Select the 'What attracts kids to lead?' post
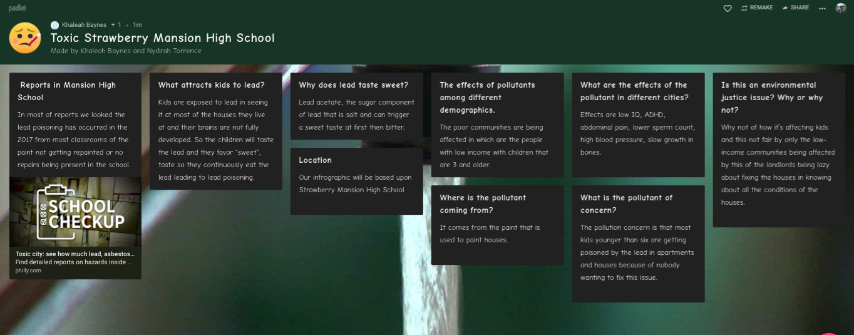The width and height of the screenshot is (854, 335). (x=216, y=131)
